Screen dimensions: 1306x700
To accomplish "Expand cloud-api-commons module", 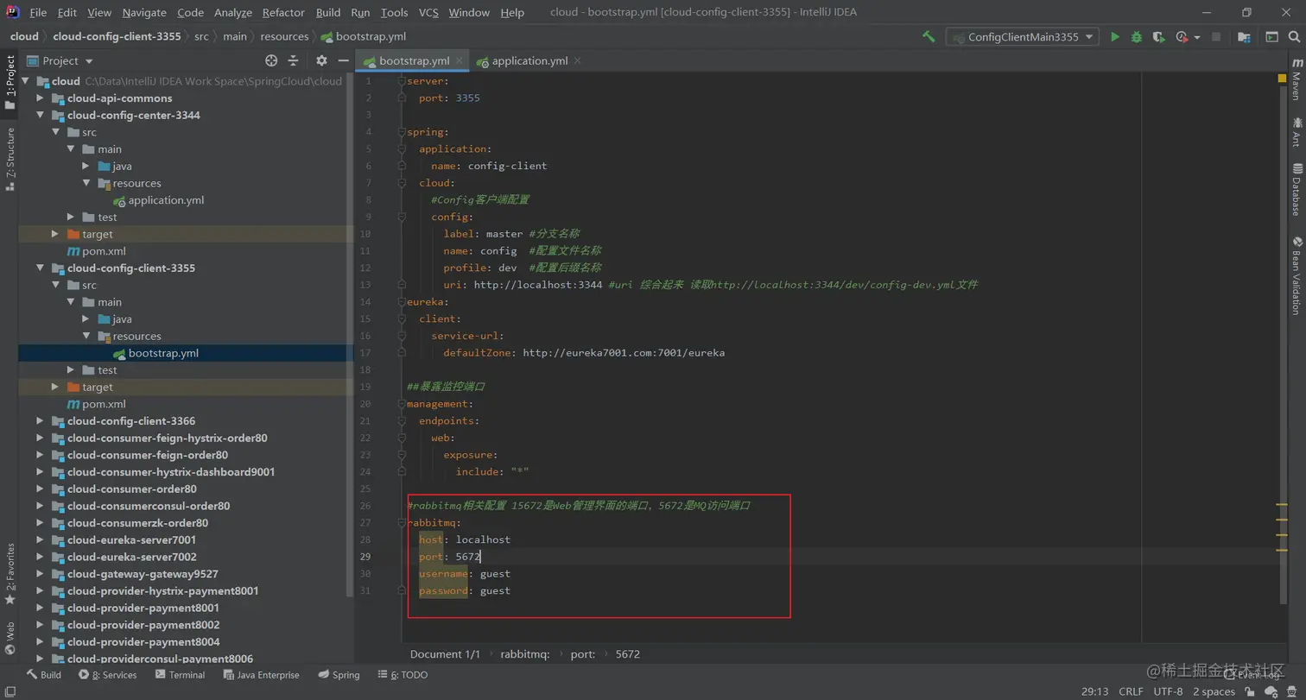I will point(40,98).
